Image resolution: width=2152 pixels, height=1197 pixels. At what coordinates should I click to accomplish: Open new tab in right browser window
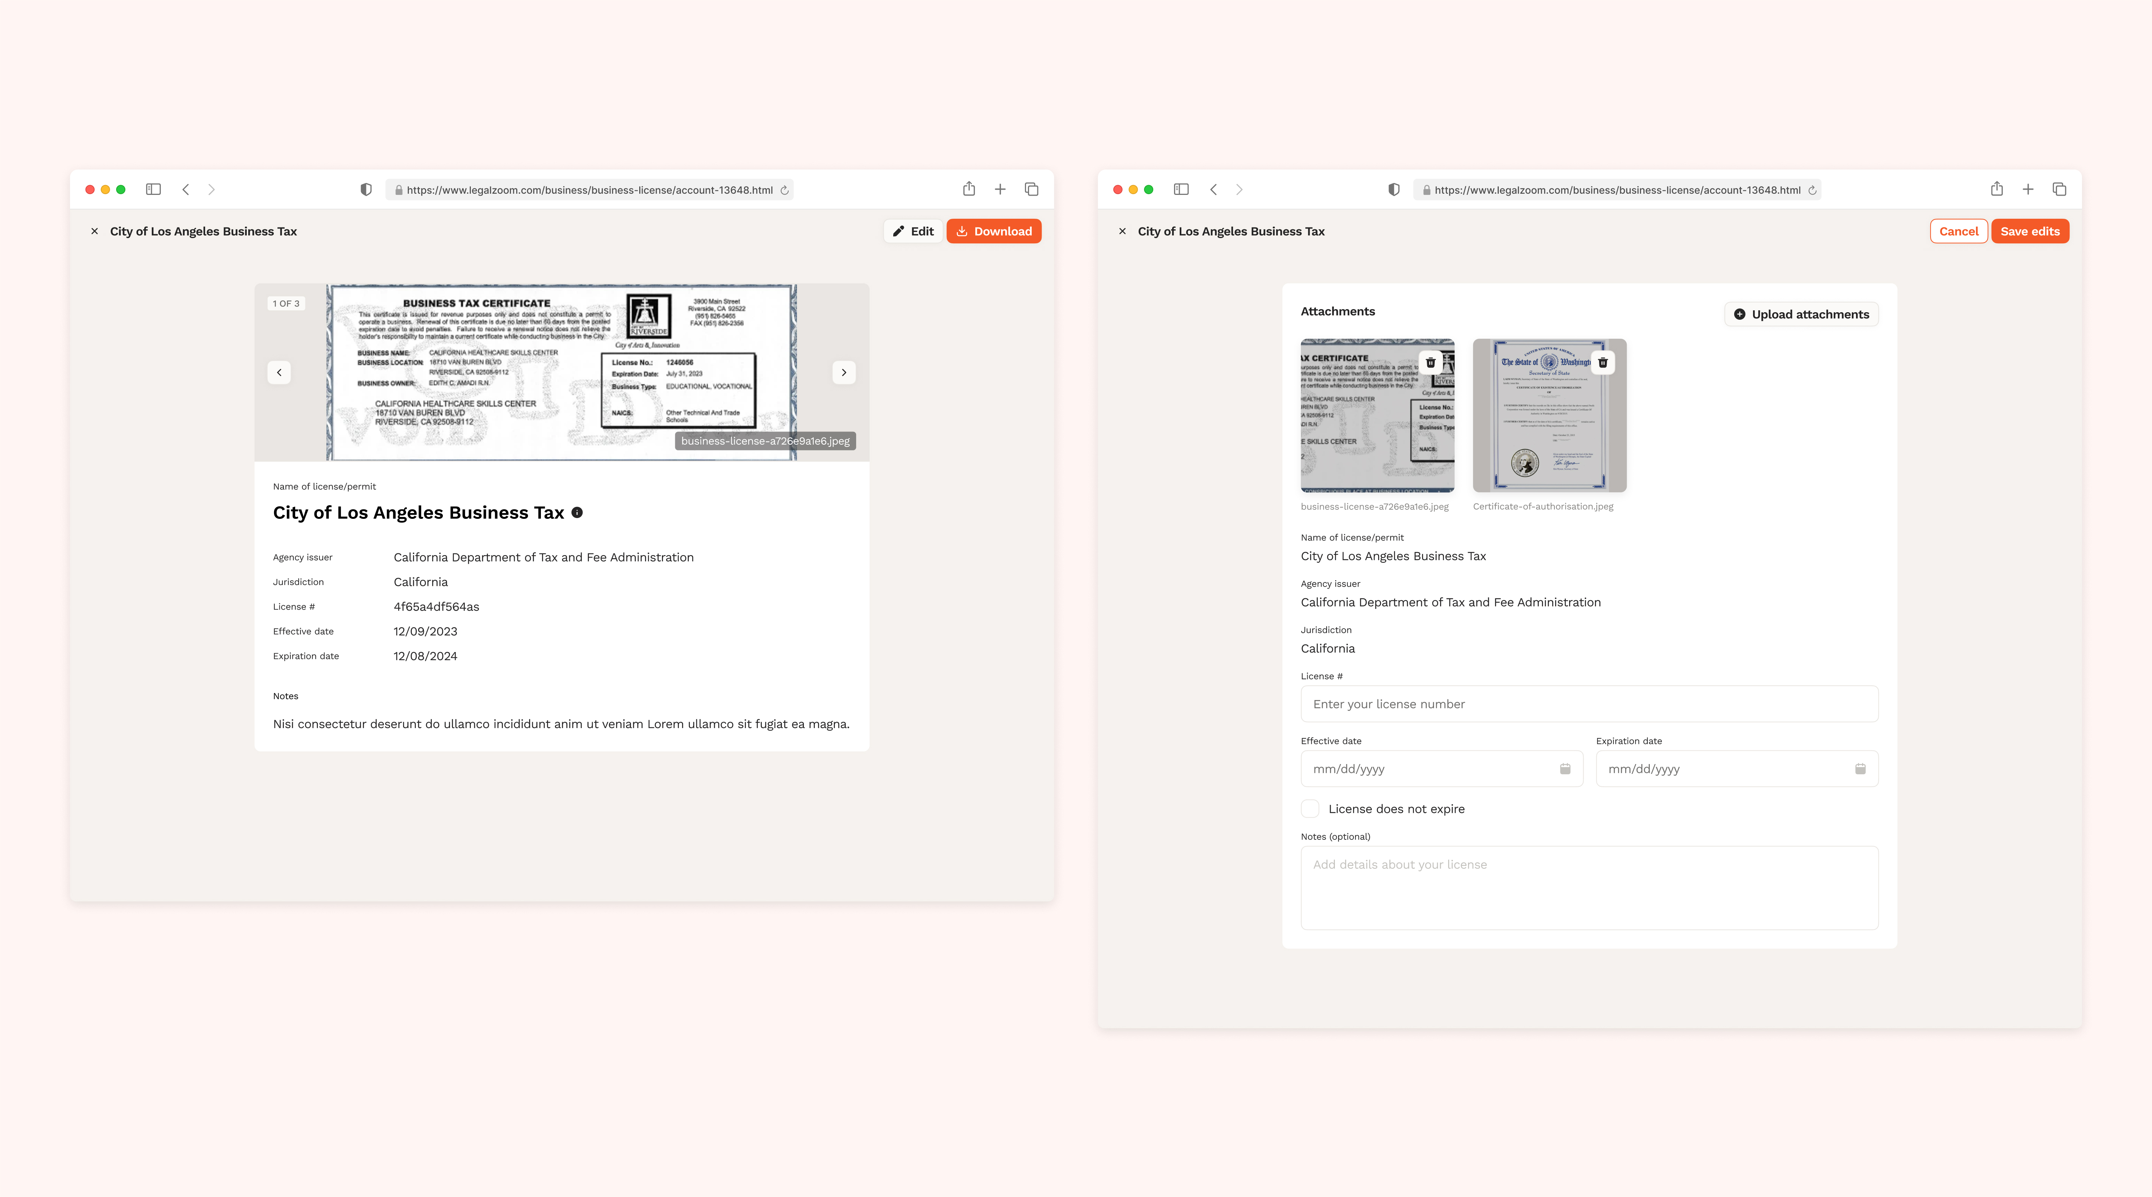click(2027, 190)
